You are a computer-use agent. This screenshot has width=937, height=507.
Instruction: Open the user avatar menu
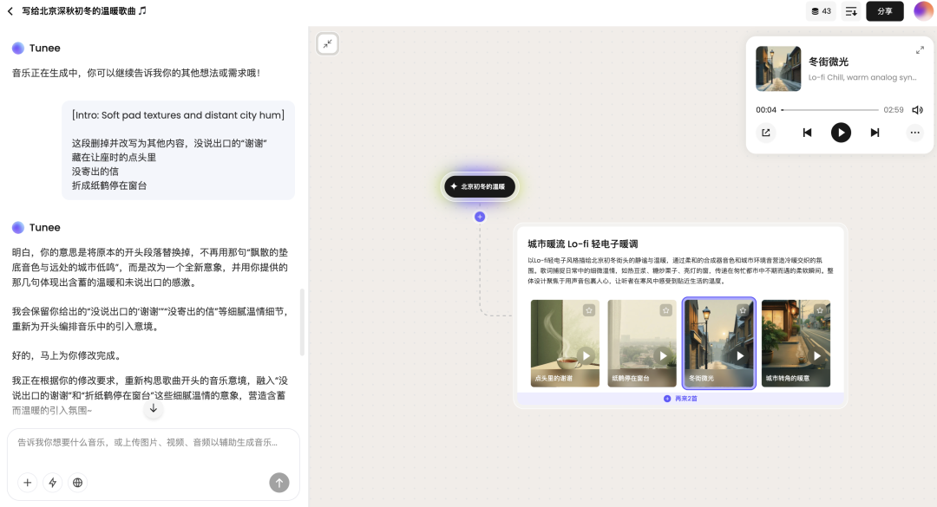pyautogui.click(x=923, y=10)
